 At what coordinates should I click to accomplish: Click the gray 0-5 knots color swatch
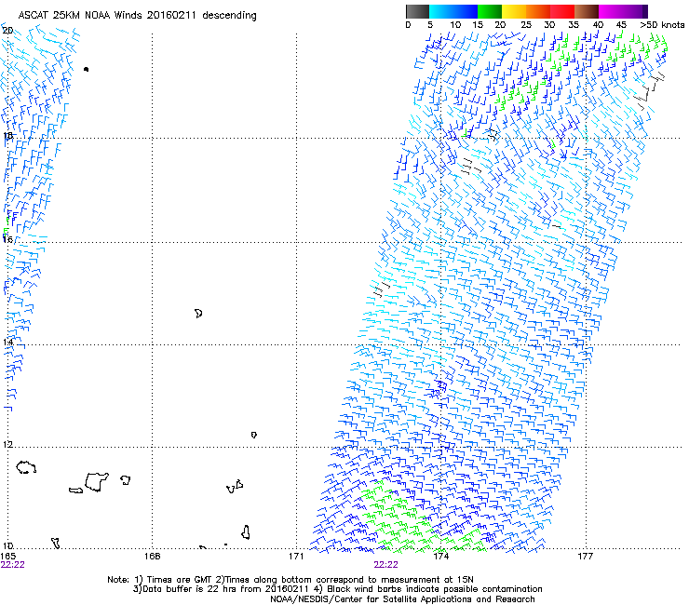click(417, 11)
